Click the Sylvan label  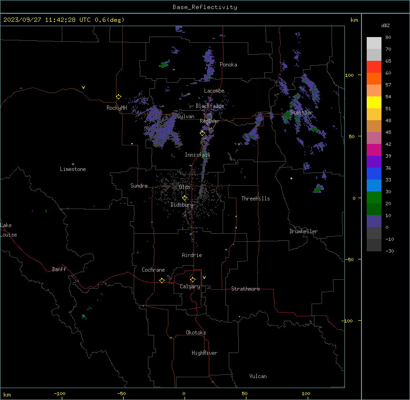pyautogui.click(x=185, y=116)
